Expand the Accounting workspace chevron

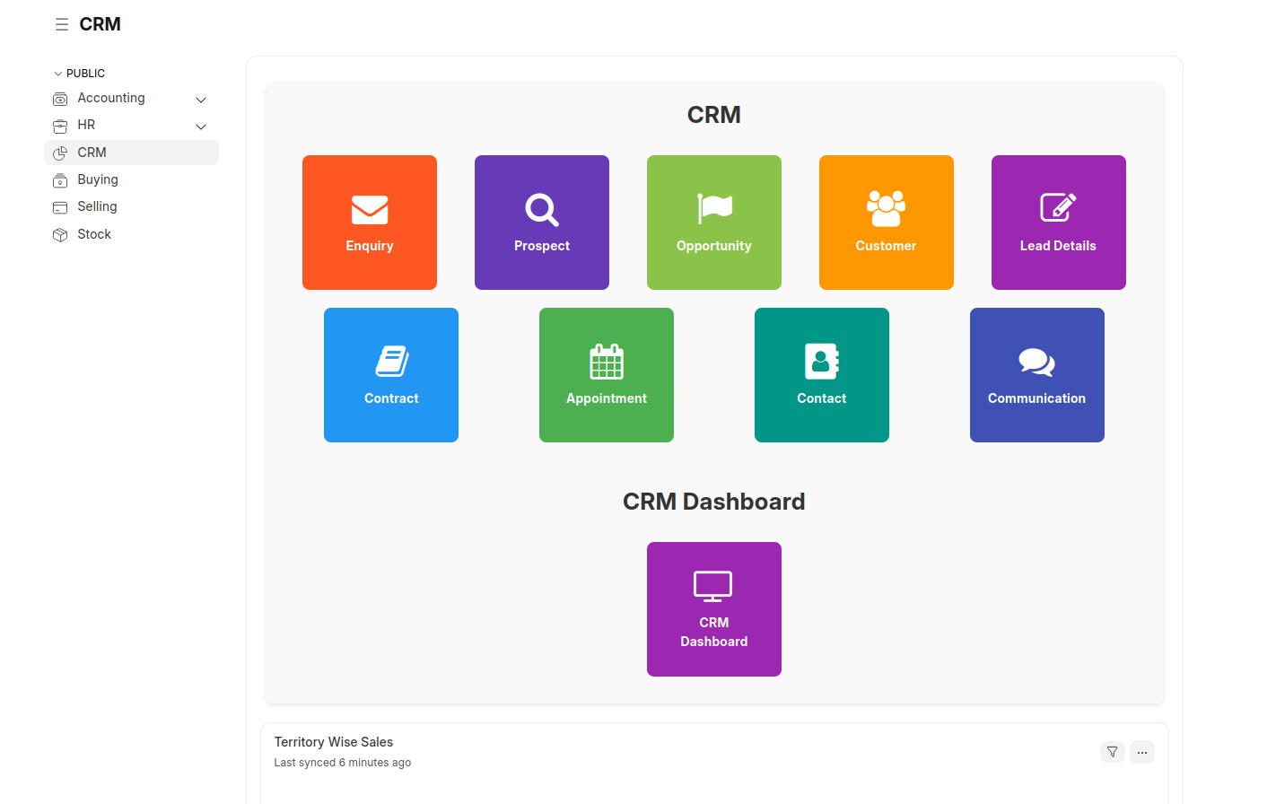pos(200,99)
